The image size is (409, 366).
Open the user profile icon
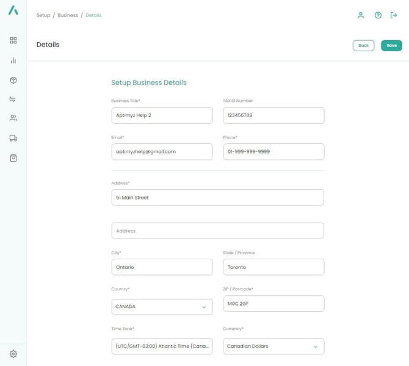point(361,15)
